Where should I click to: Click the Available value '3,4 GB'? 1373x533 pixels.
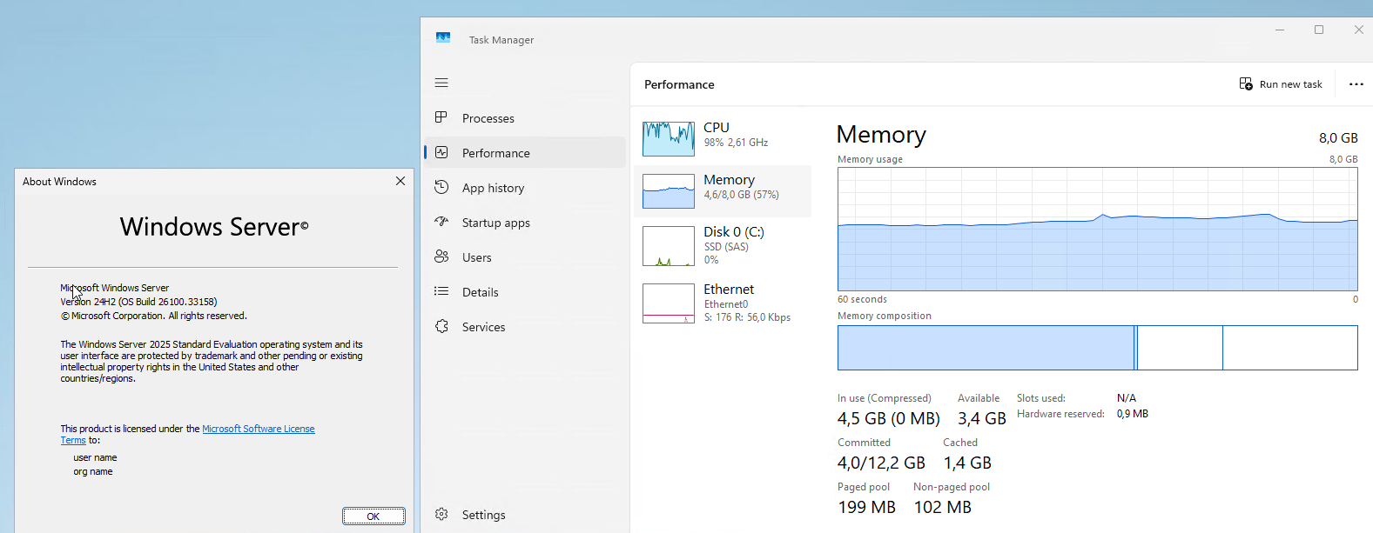[982, 419]
